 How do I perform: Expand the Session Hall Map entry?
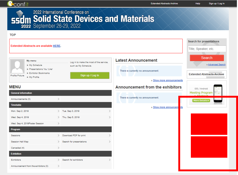pos(35,141)
